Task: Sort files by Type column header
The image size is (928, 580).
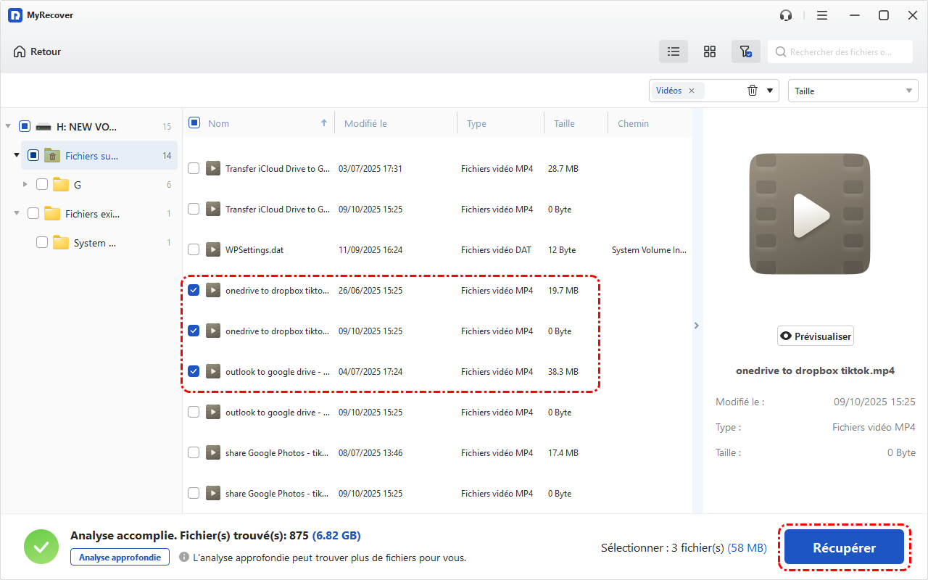Action: [x=476, y=123]
